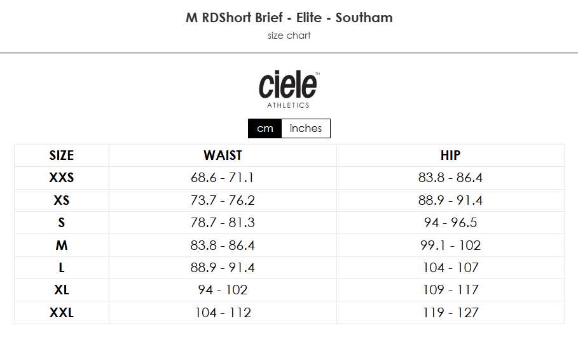Click waist value 104 - 112

click(x=223, y=313)
